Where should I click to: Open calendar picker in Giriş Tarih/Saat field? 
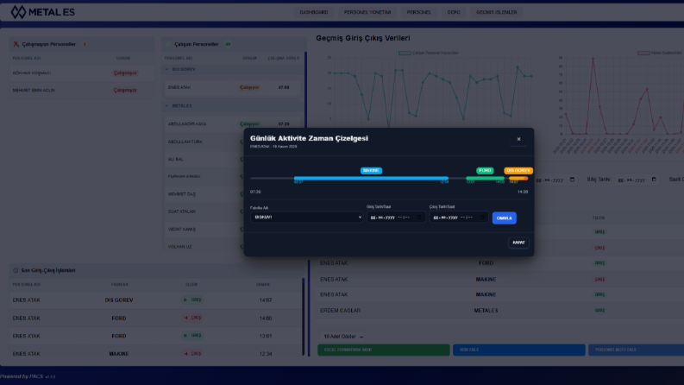click(x=419, y=217)
